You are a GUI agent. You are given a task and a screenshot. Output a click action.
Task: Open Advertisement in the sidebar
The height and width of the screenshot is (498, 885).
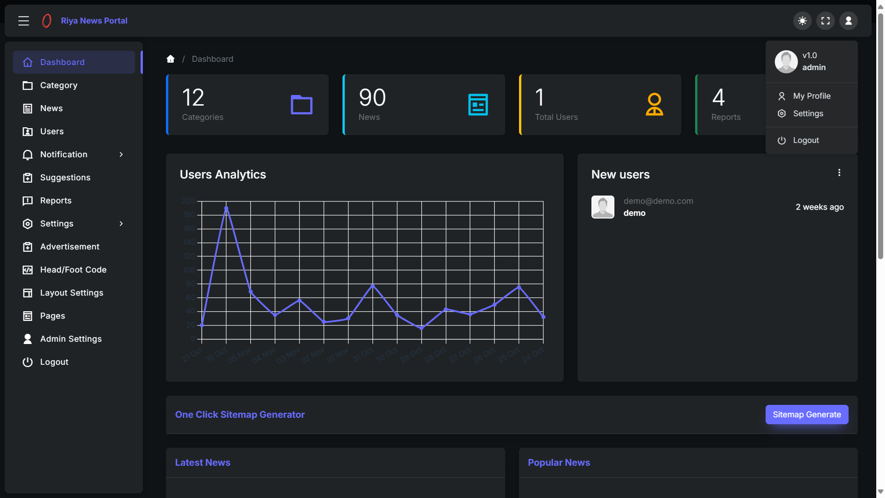pos(70,247)
